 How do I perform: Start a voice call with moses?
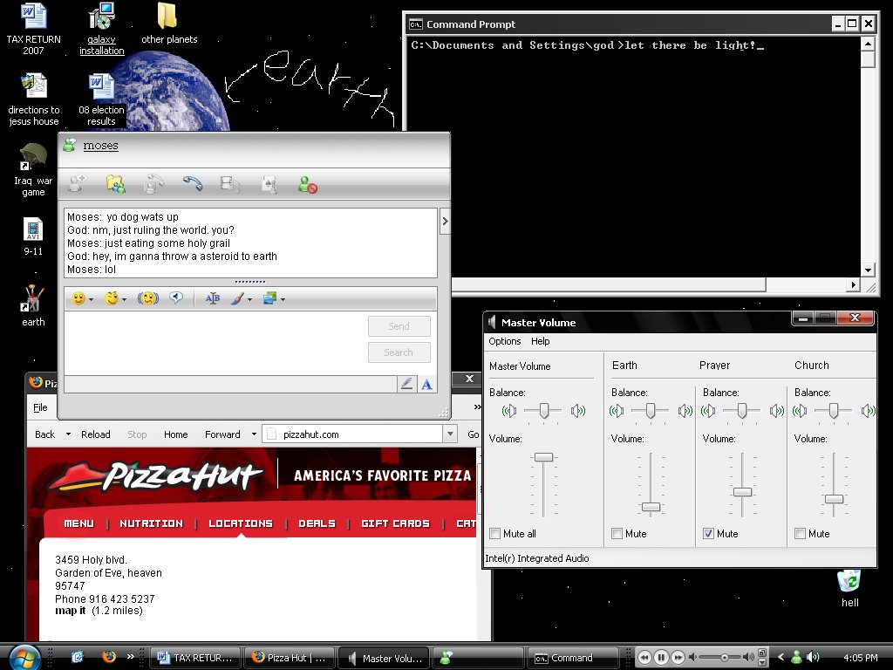pyautogui.click(x=193, y=184)
